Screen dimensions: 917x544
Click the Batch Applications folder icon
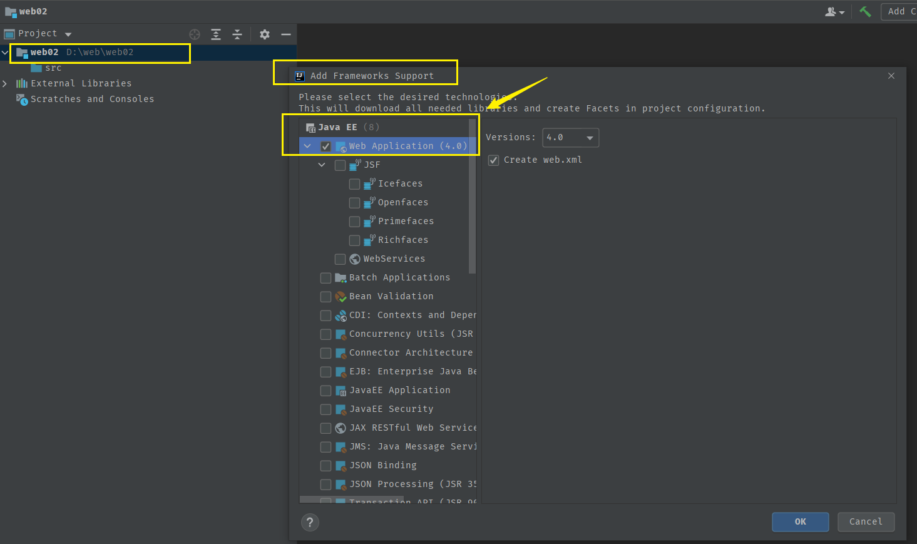341,278
